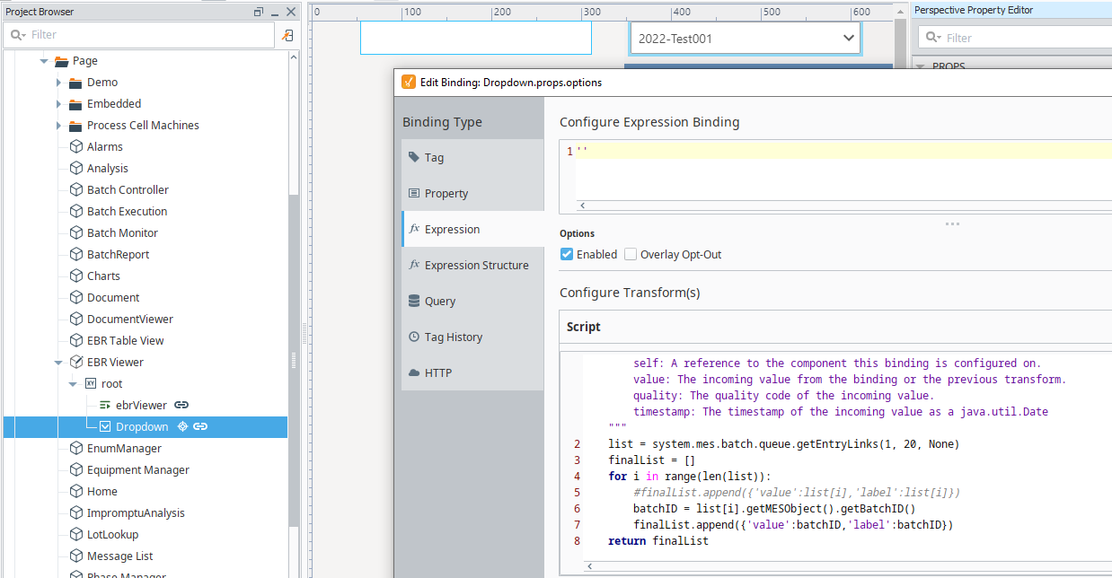1112x578 pixels.
Task: Collapse the Page folder
Action: pos(43,61)
